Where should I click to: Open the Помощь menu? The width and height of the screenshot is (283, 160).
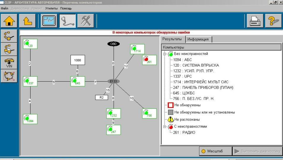66,8
